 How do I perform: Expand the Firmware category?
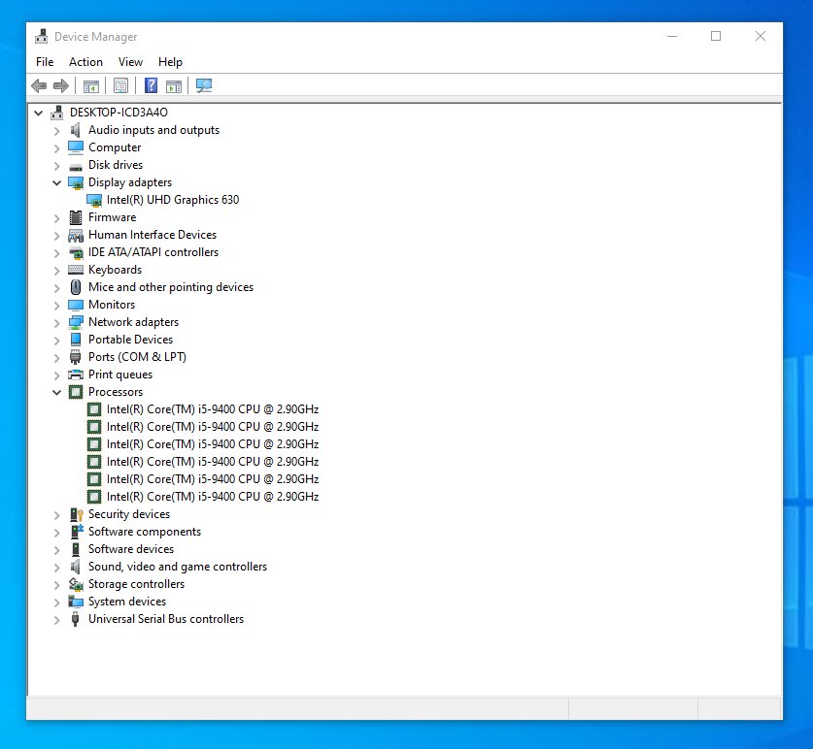tap(57, 218)
